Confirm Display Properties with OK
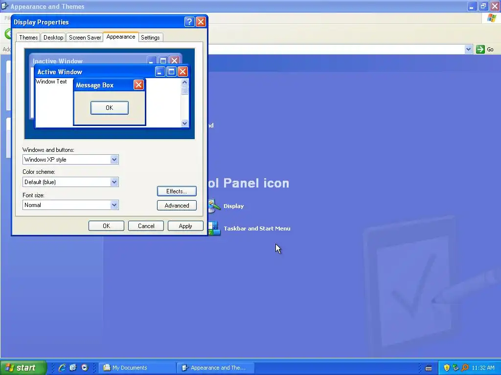 tap(106, 226)
